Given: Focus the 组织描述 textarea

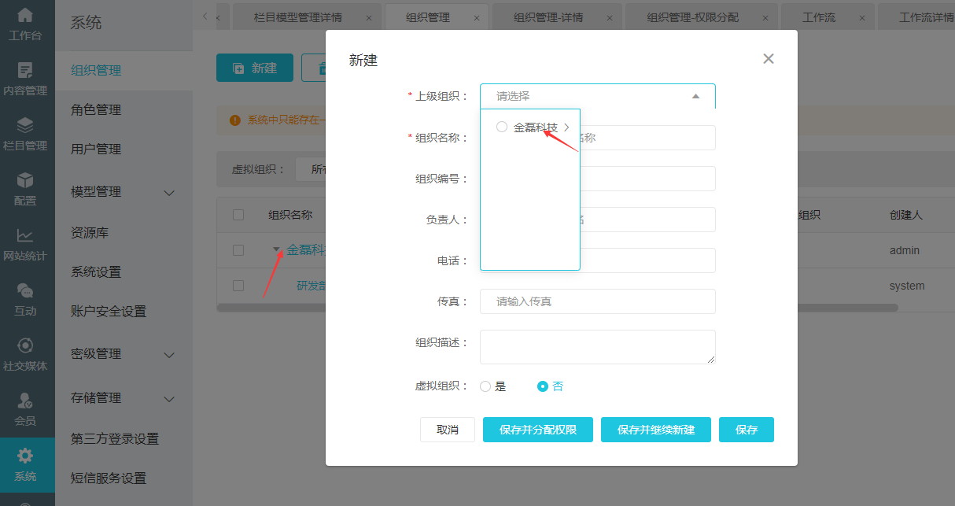Looking at the screenshot, I should tap(598, 347).
